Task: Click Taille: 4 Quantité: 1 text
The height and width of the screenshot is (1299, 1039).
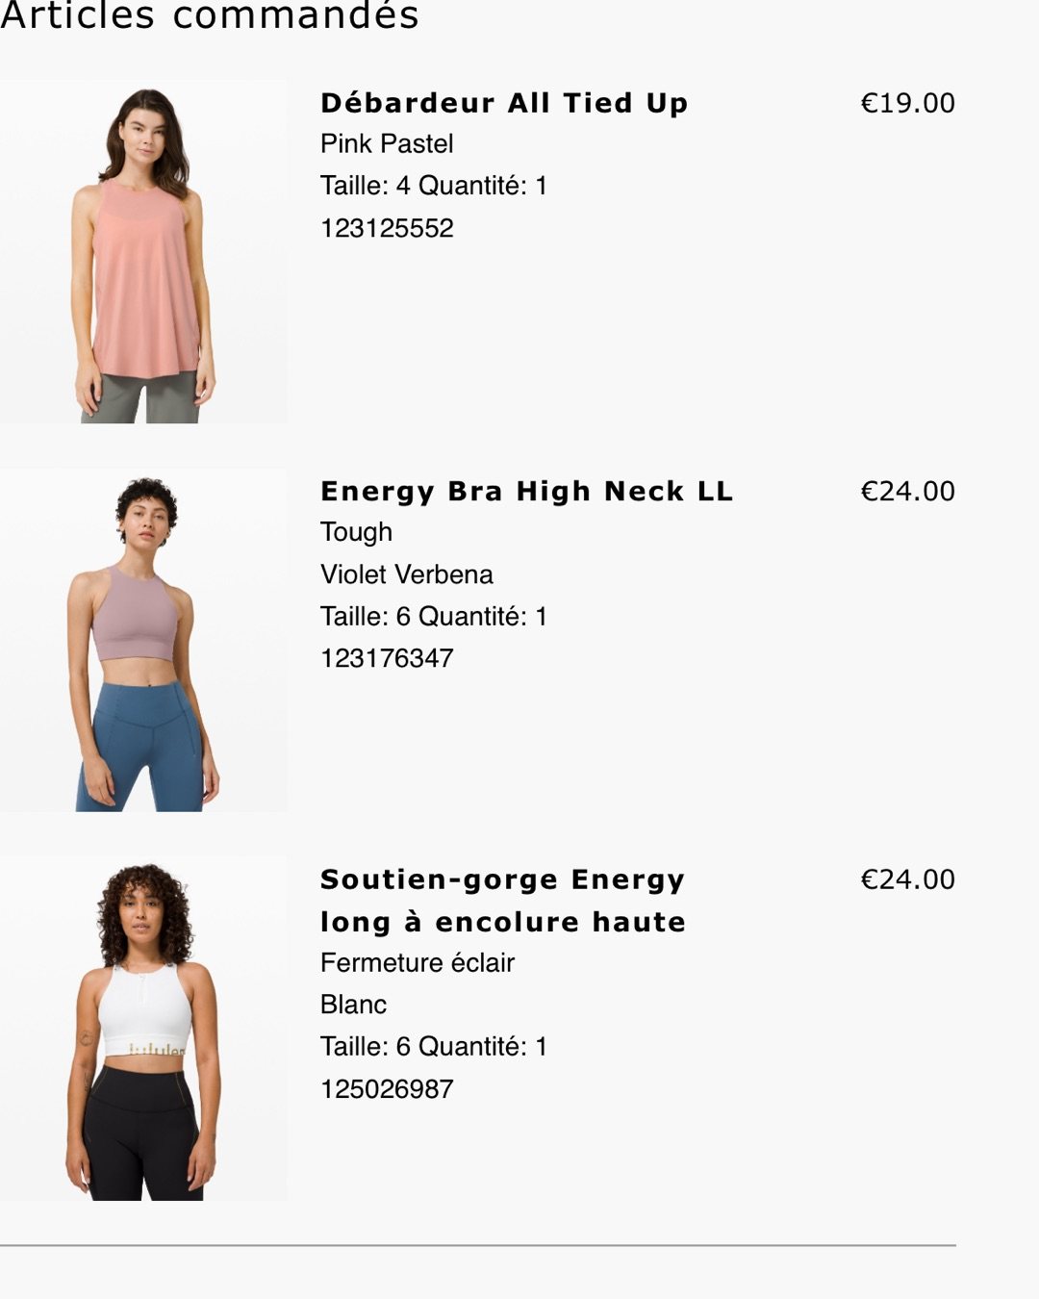Action: [434, 186]
